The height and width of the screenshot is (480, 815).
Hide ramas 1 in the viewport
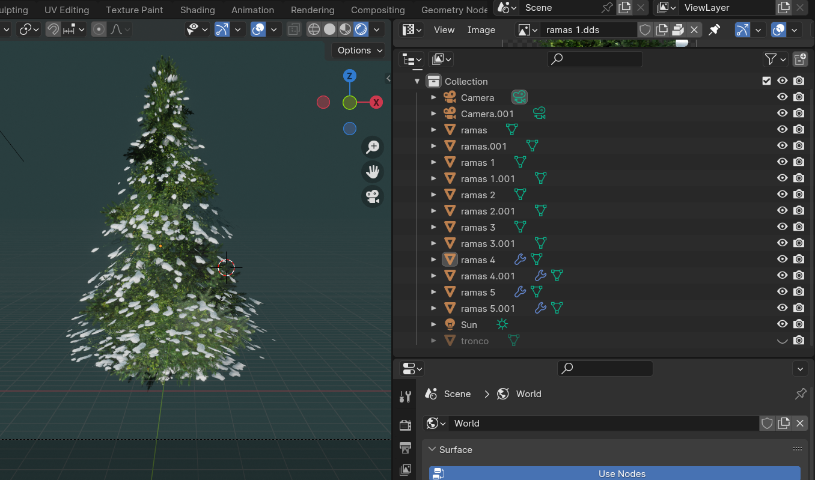pos(782,162)
